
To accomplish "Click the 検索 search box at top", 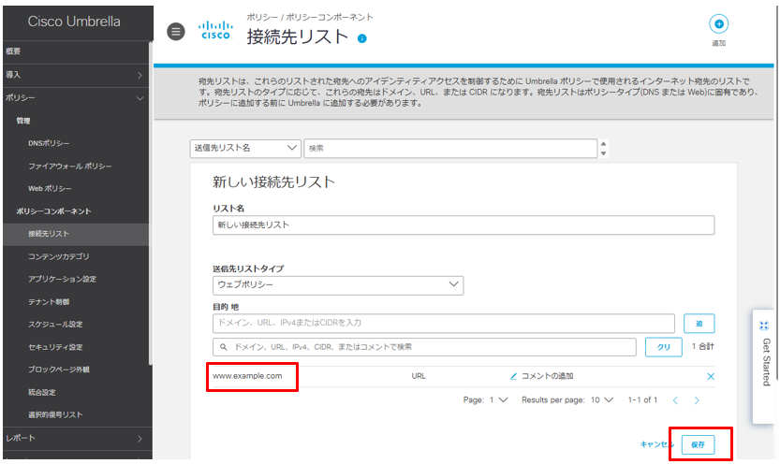I will [x=450, y=148].
